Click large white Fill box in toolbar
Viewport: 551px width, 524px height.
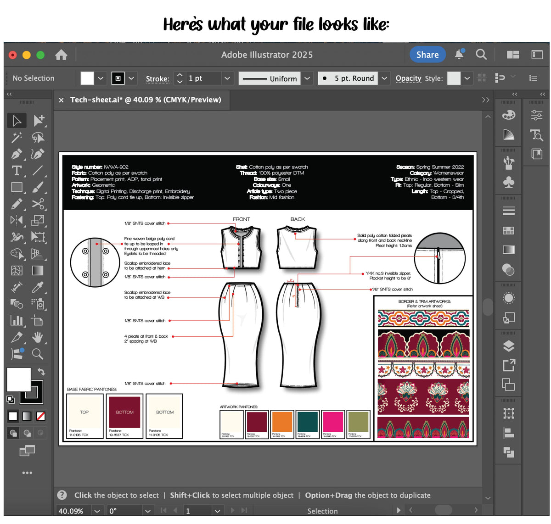18,379
